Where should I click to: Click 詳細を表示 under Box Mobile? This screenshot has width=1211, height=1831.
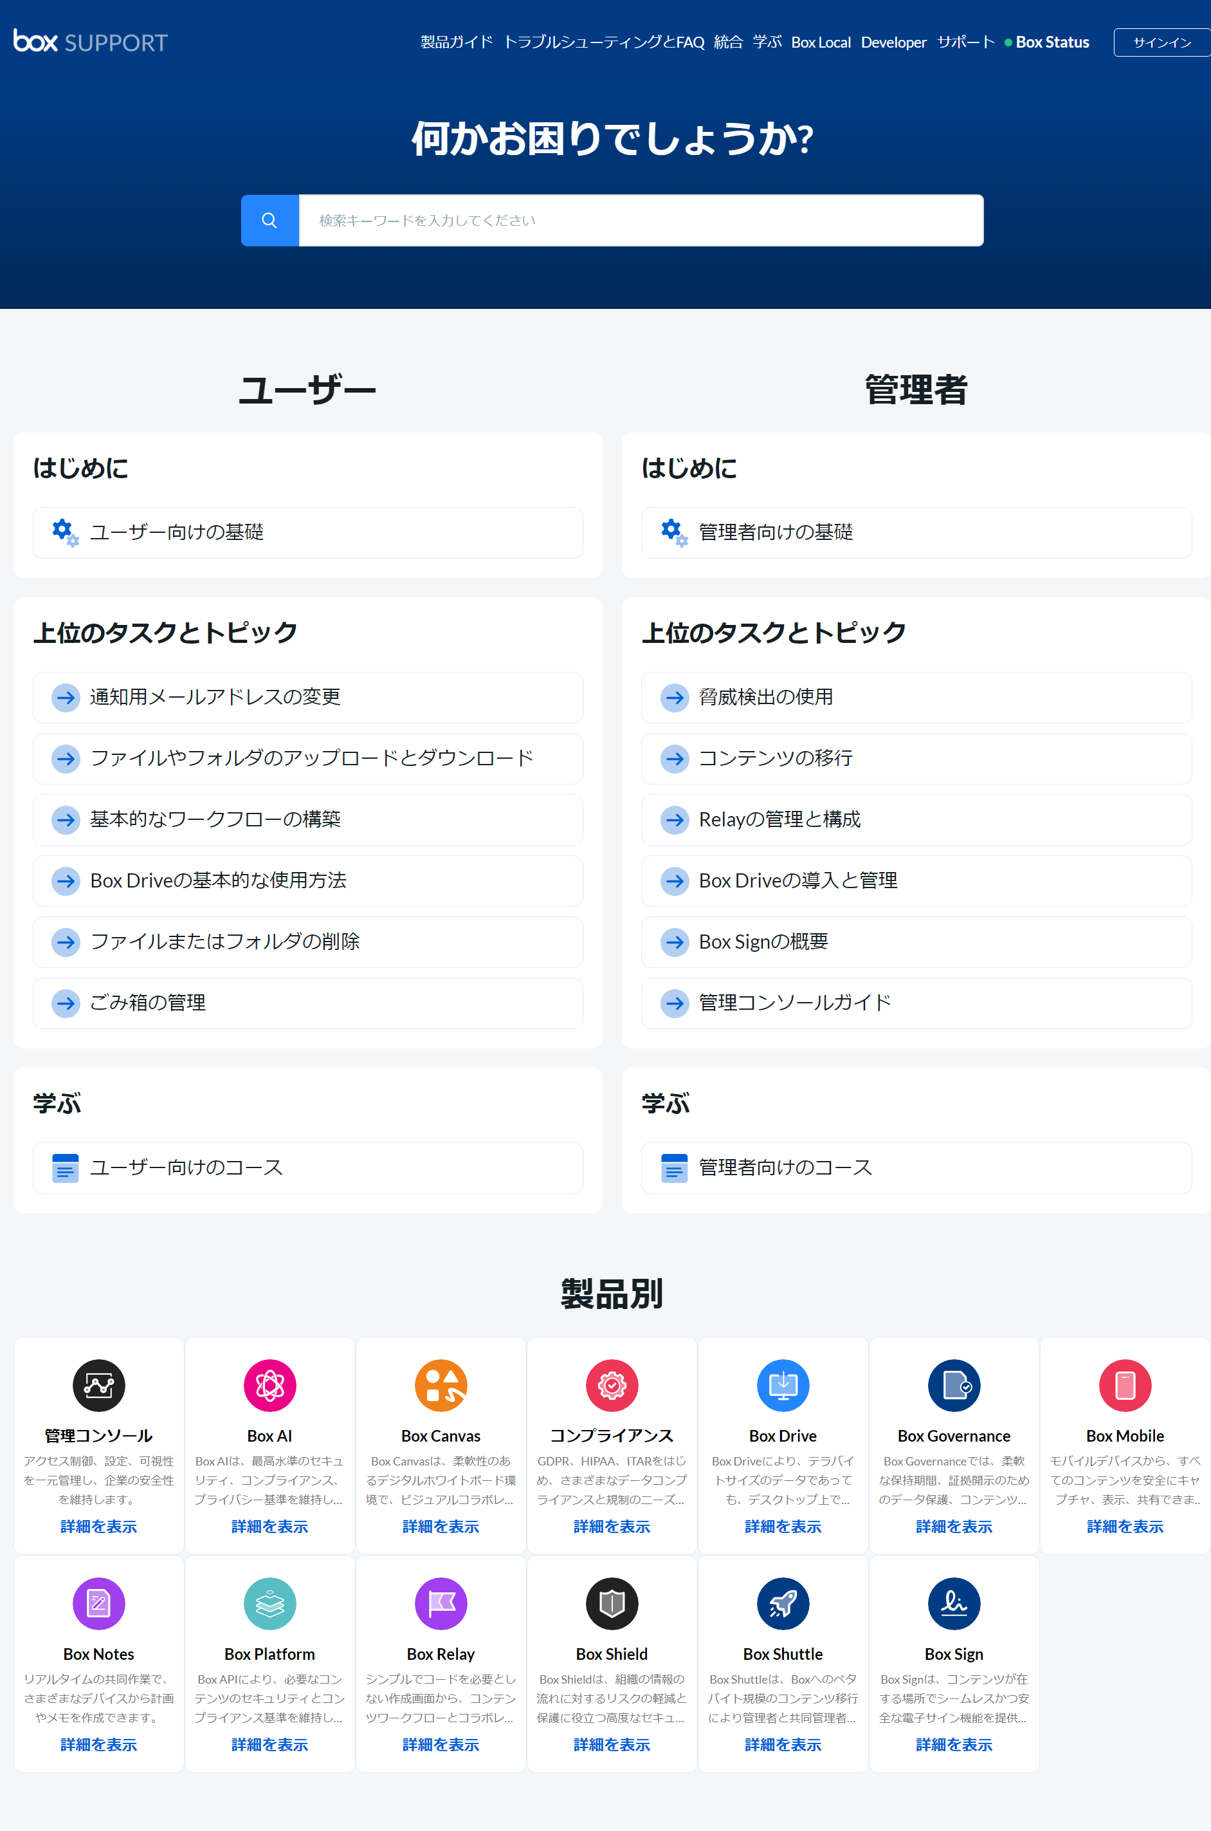[1125, 1527]
